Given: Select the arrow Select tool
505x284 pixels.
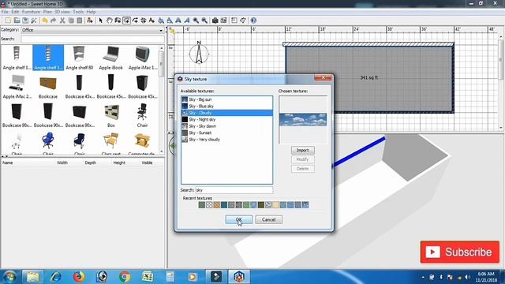Looking at the screenshot, I should pos(101,21).
